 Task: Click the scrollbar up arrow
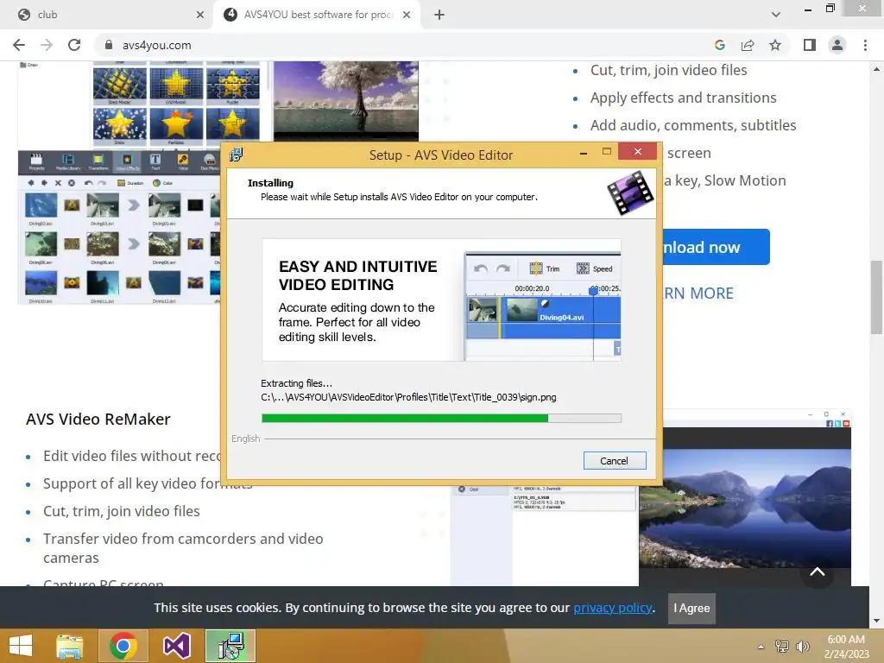[876, 69]
